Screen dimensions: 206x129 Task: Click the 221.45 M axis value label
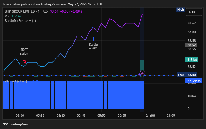tap(194, 81)
